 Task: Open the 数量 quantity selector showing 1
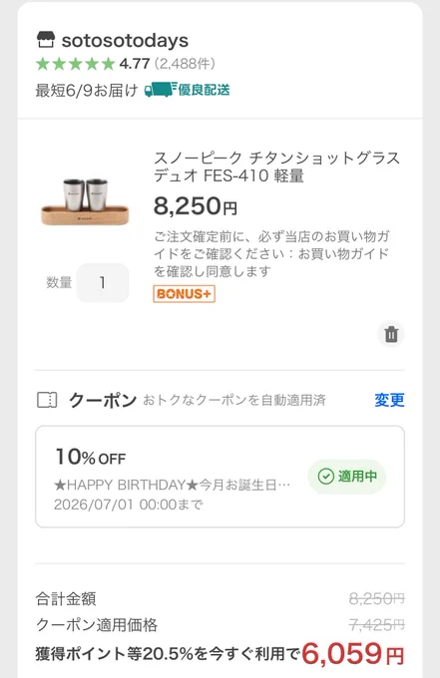[103, 282]
